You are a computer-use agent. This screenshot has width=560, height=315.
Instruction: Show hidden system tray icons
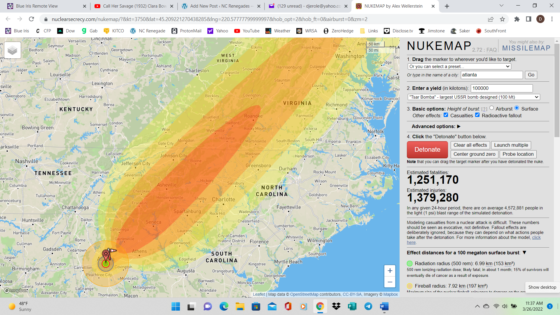pos(477,306)
